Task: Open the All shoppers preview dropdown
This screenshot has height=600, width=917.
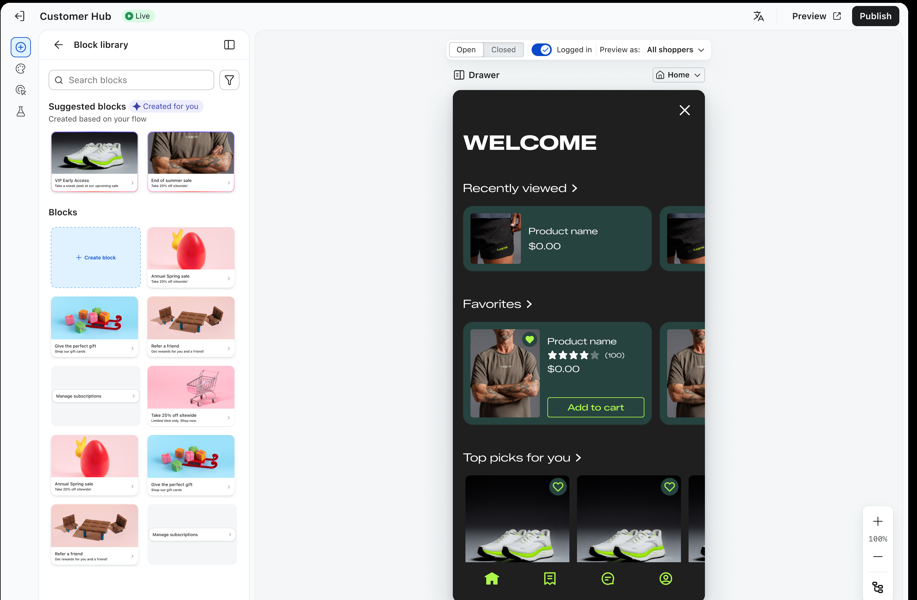Action: tap(675, 50)
